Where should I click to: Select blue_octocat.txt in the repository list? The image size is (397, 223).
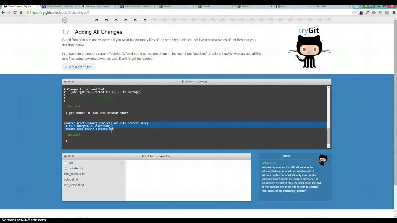[74, 174]
